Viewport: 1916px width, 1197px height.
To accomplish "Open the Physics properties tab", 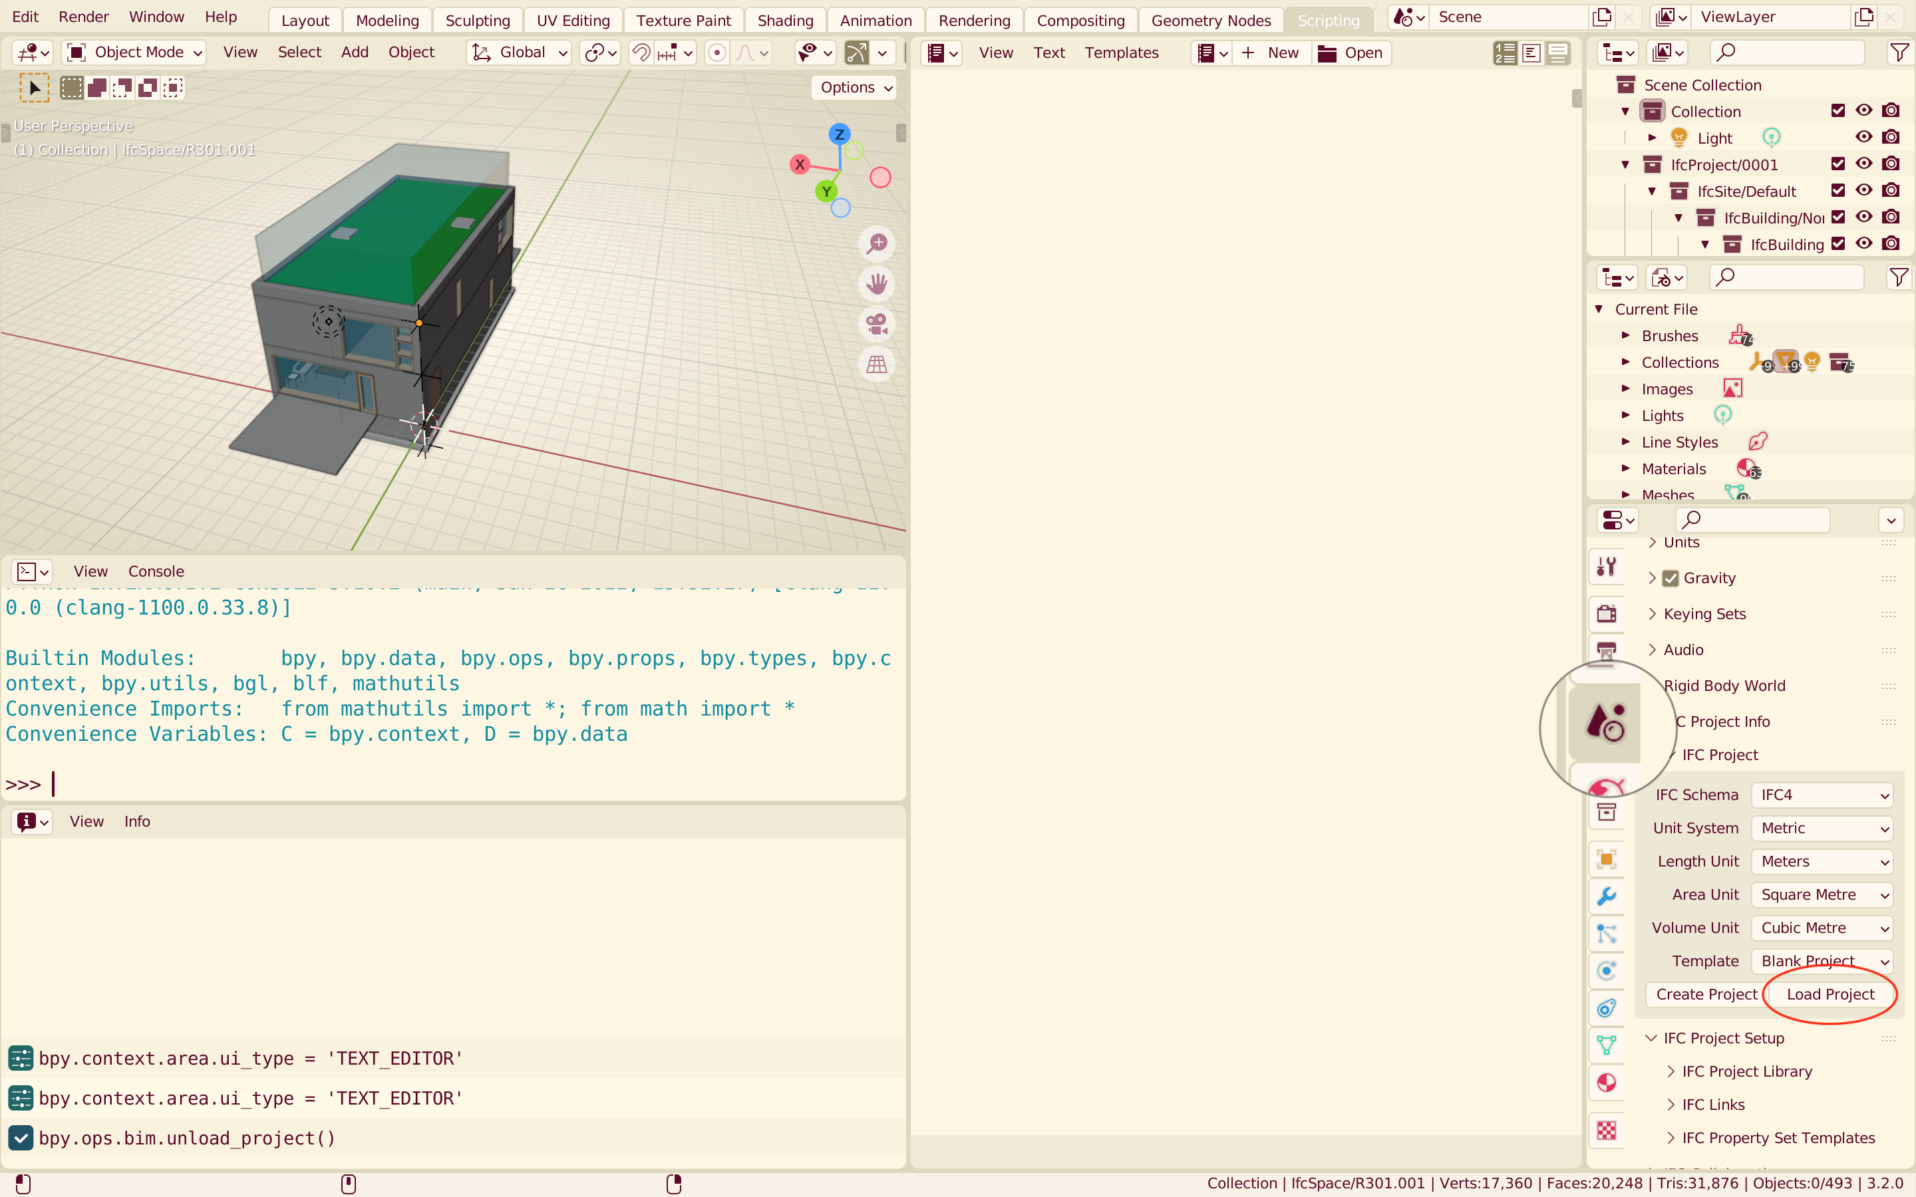I will [1605, 971].
